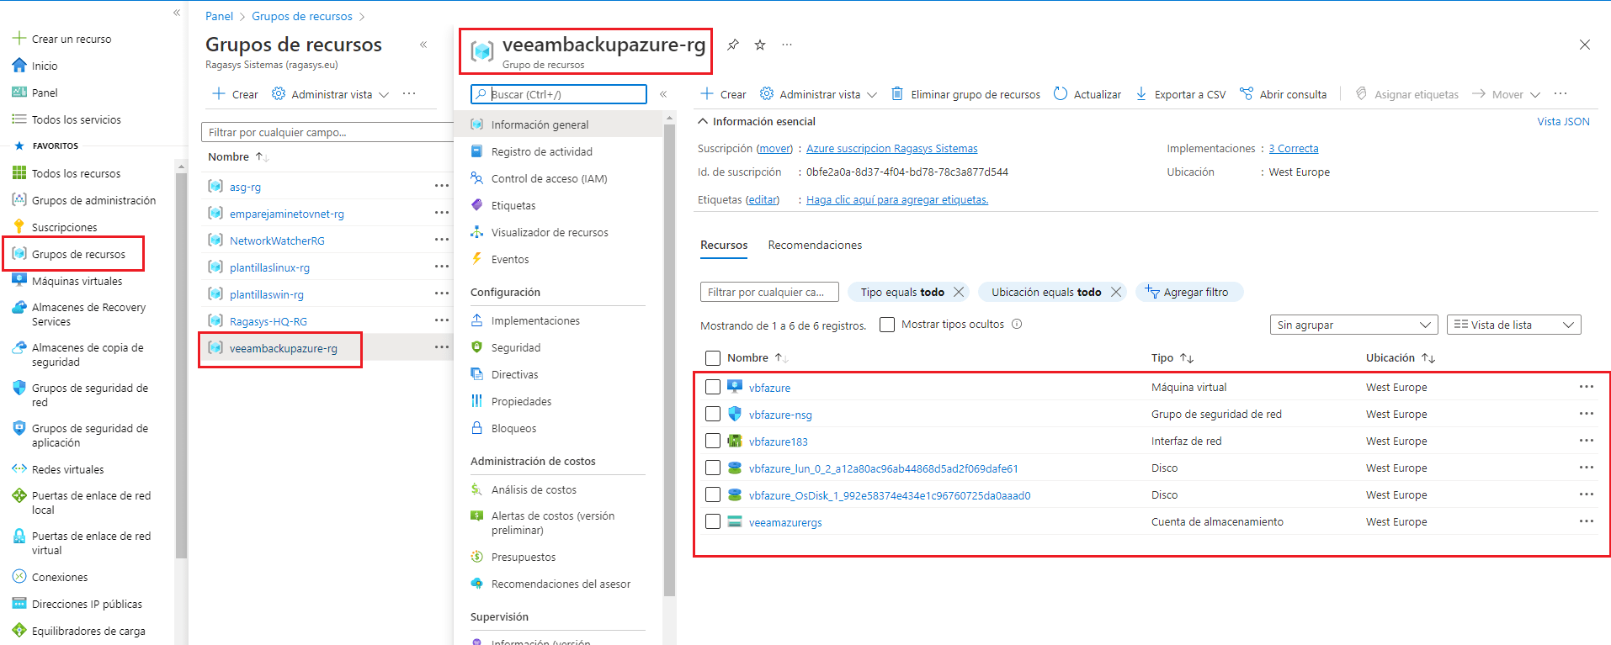Viewport: 1611px width, 645px height.
Task: Select the Recursos tab
Action: pos(724,245)
